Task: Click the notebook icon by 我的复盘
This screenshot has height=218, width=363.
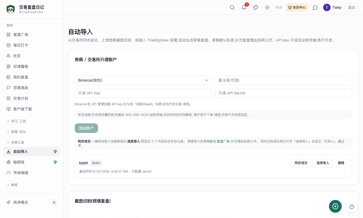Action: (x=9, y=77)
